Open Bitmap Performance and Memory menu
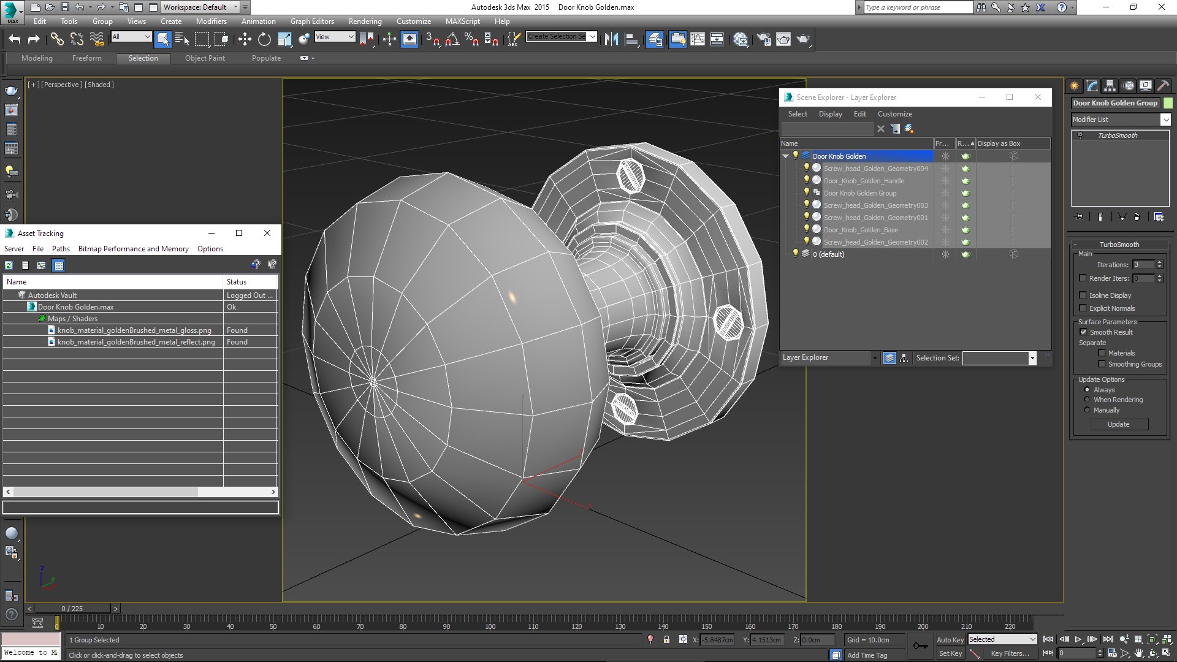This screenshot has width=1177, height=662. tap(133, 249)
